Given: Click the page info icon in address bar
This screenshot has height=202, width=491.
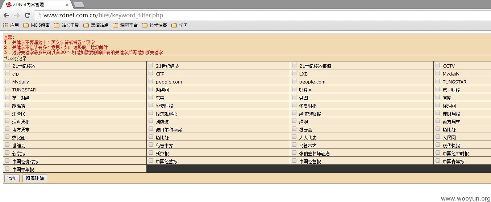Looking at the screenshot, I should pos(39,15).
